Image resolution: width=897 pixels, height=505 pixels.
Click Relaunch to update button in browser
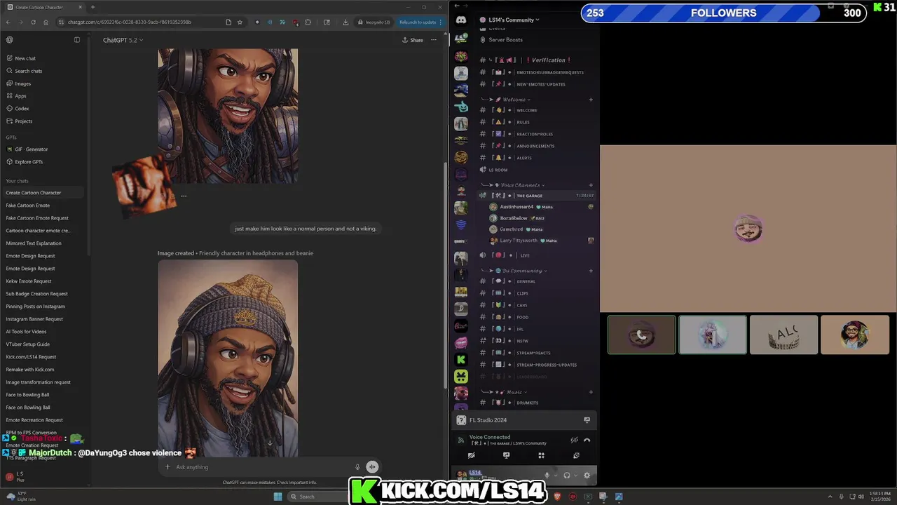pyautogui.click(x=420, y=22)
